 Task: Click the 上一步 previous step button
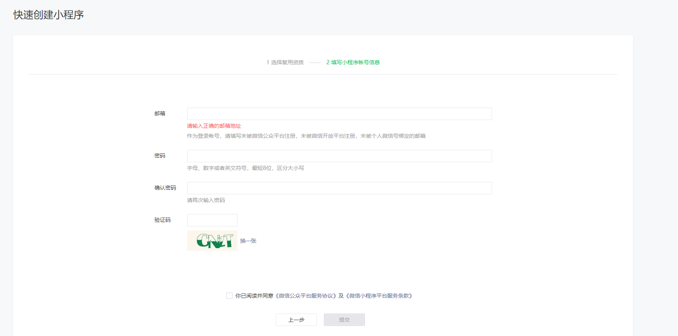(296, 320)
